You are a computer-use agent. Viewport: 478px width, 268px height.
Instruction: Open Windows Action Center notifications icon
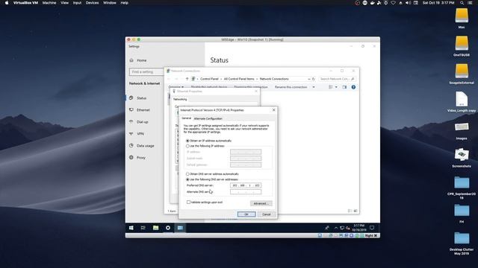click(372, 228)
